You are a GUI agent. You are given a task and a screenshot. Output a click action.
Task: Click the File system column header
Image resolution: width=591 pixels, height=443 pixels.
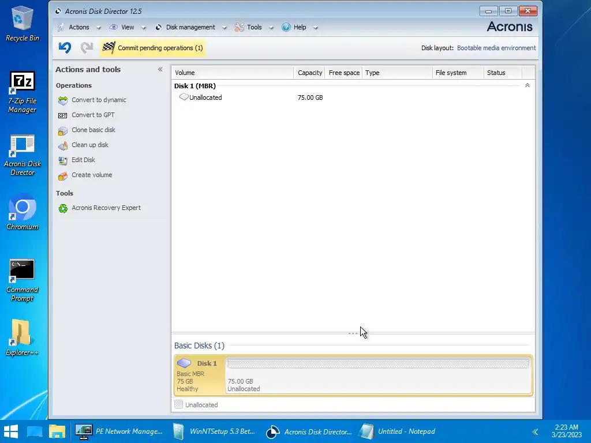[x=458, y=73]
